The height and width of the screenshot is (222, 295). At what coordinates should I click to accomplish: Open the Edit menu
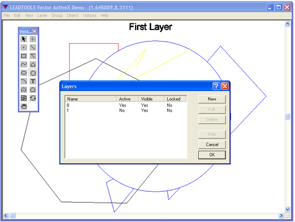click(17, 16)
